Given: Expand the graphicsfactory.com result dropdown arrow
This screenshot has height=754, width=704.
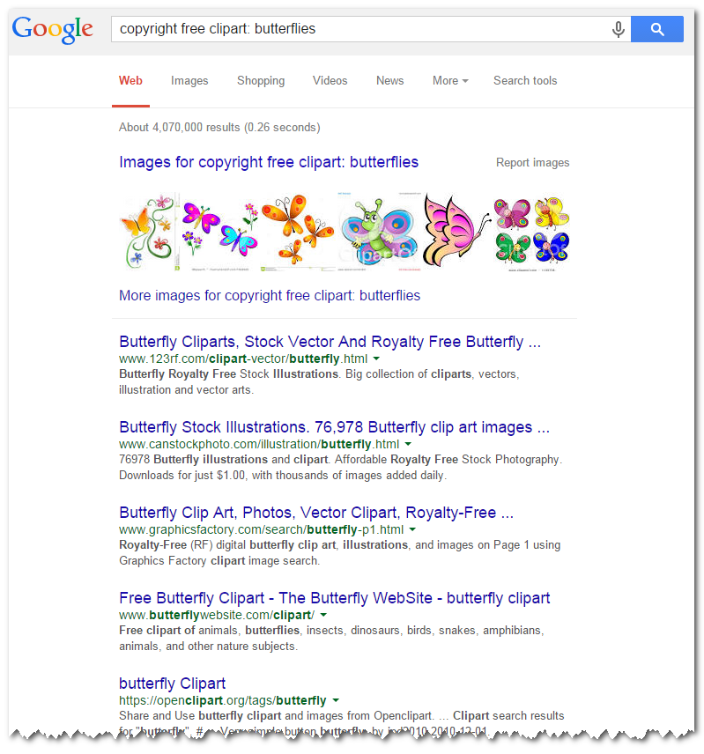Looking at the screenshot, I should click(x=412, y=529).
